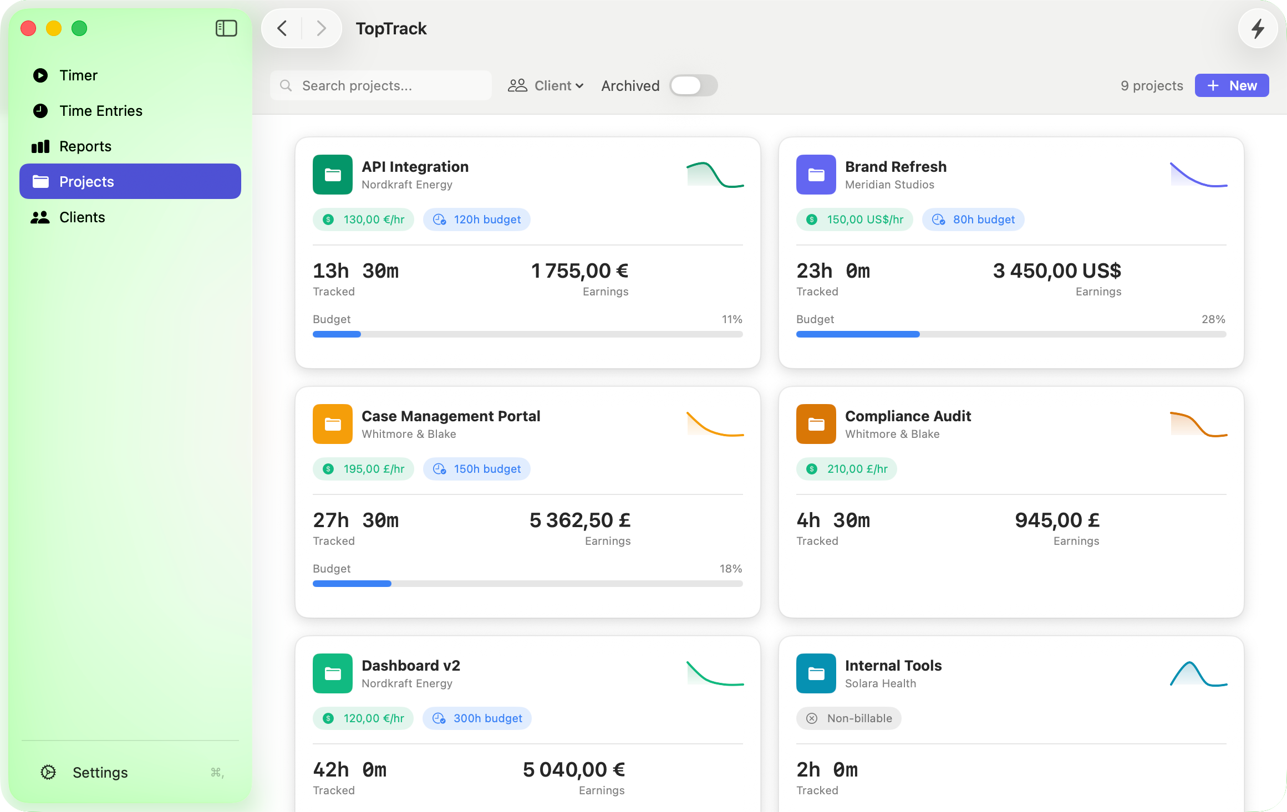The image size is (1287, 812).
Task: Click the API Integration folder icon
Action: click(332, 175)
